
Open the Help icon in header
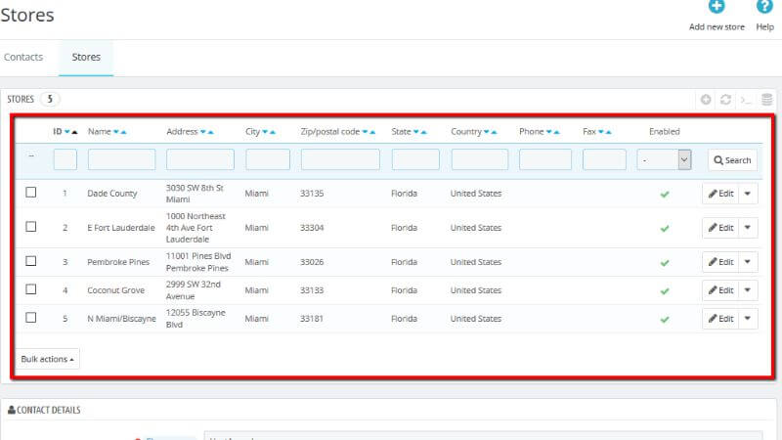[x=764, y=9]
